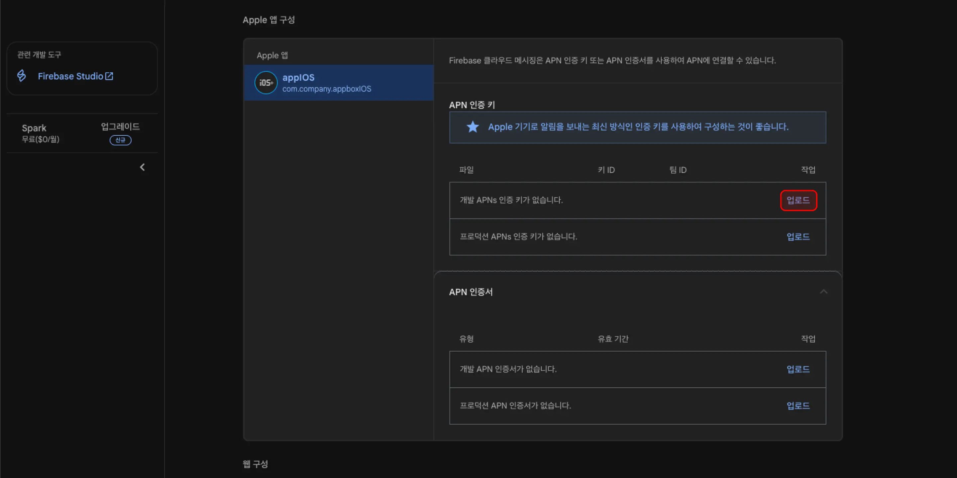Click the 프로덕션 APNs 인증 키가 없습니다 text
Viewport: 957px width, 478px height.
(518, 236)
